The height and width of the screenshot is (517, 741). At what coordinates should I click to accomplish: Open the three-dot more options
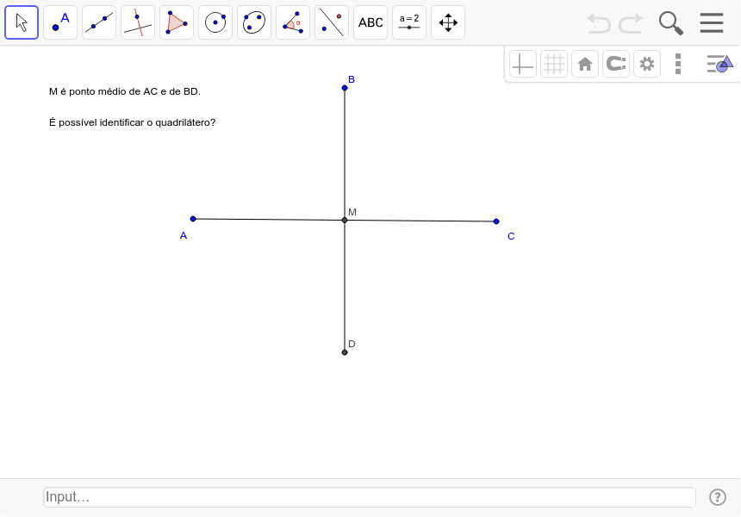coord(678,64)
